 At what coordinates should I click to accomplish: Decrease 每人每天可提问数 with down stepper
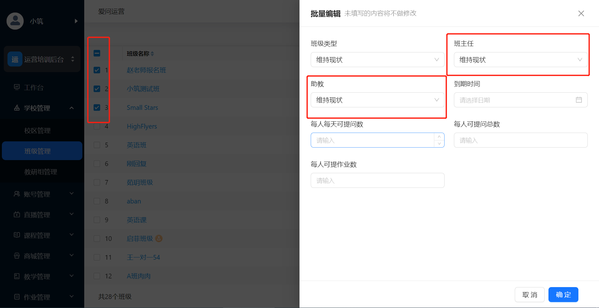pos(439,144)
